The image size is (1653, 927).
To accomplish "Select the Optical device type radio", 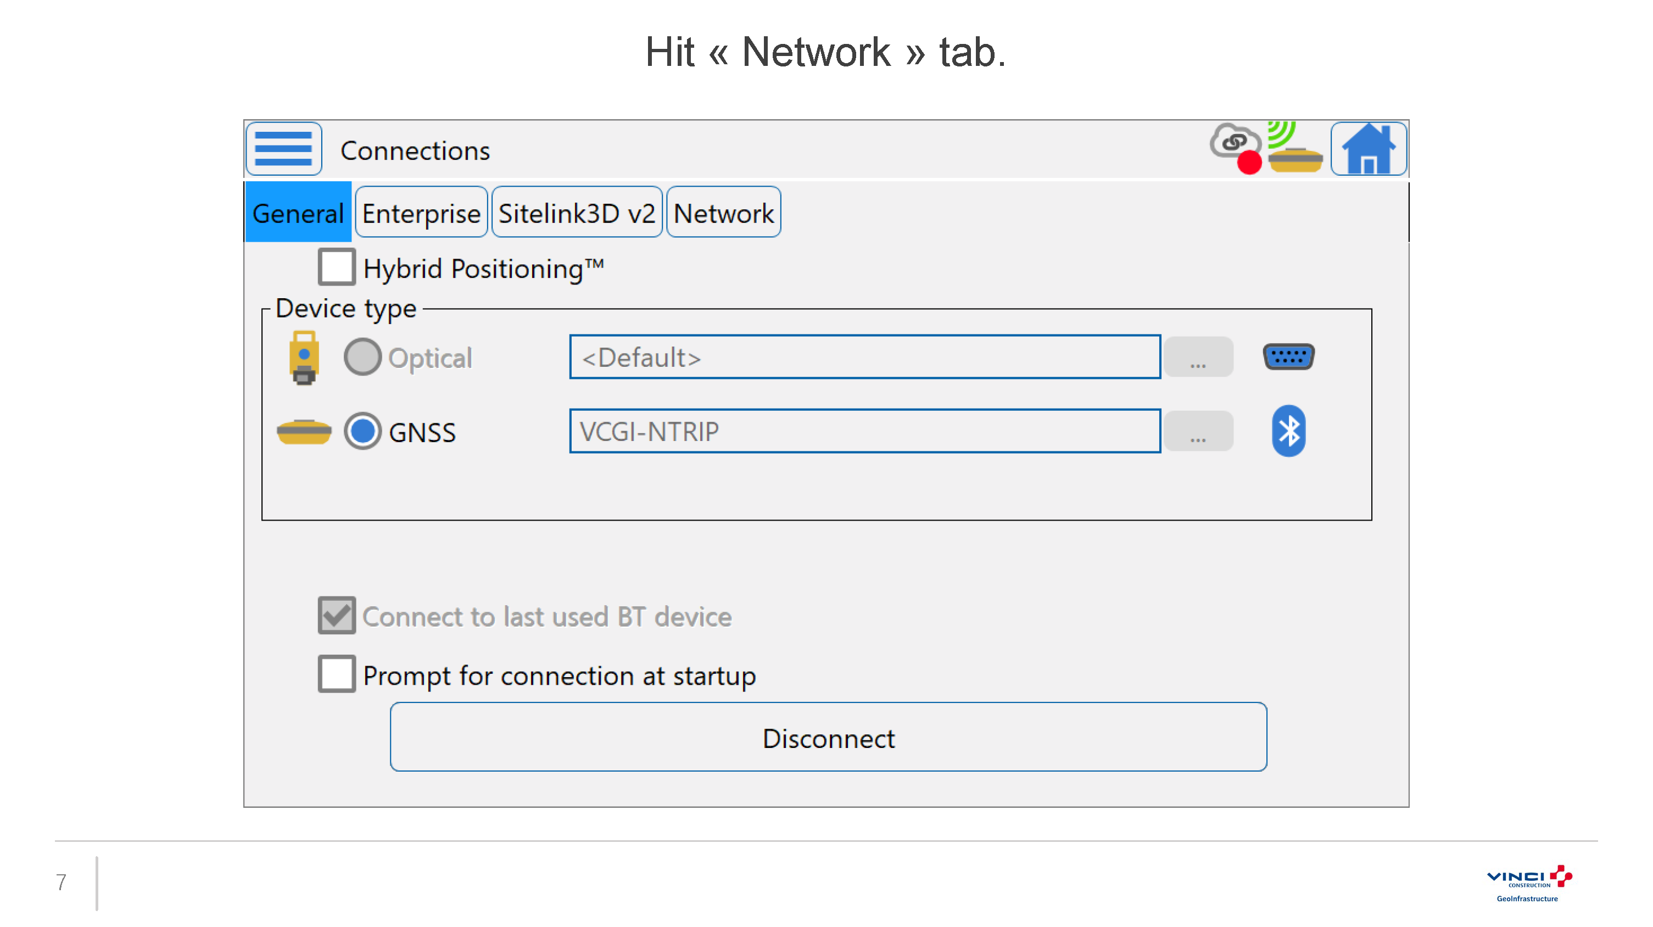I will pyautogui.click(x=362, y=357).
